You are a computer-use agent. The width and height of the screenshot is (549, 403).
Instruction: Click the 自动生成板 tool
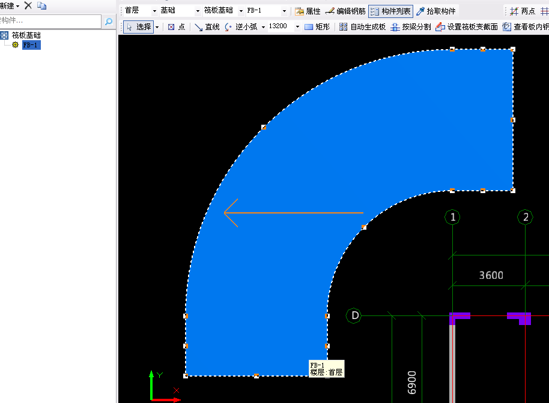[362, 27]
